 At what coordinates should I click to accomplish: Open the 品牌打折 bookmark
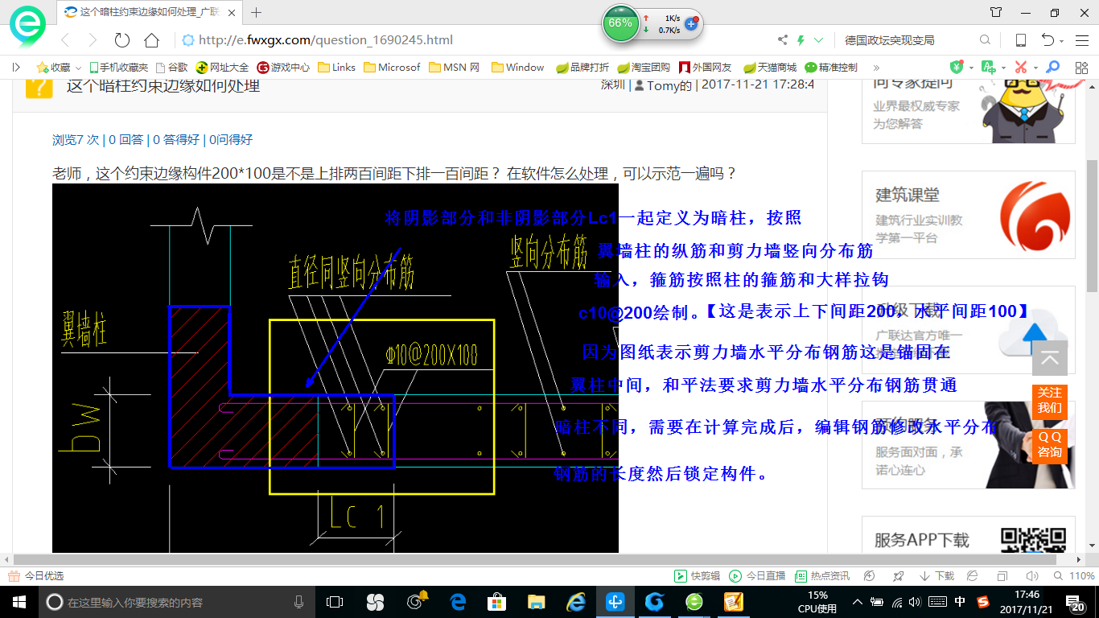pos(582,68)
